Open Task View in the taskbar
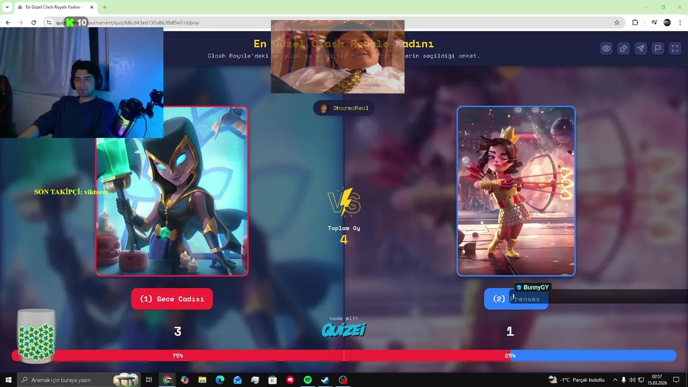This screenshot has height=387, width=688. click(x=149, y=380)
